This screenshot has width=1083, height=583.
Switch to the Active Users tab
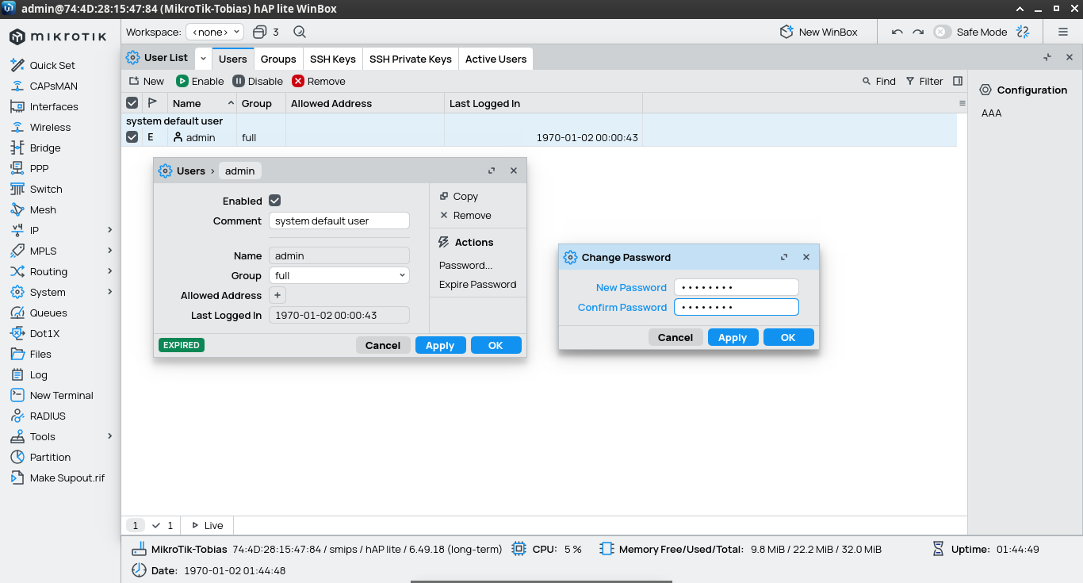pos(496,59)
